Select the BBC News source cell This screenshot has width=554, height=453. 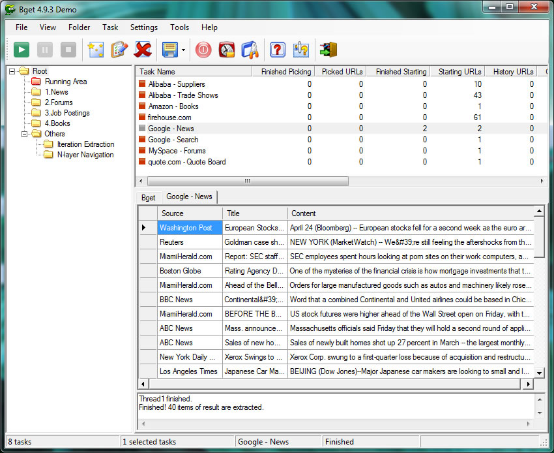(x=190, y=300)
